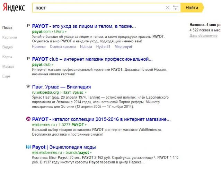221x169 pixels.
Task: Open Паэт, Урмас — Википедия result
Action: (61, 87)
